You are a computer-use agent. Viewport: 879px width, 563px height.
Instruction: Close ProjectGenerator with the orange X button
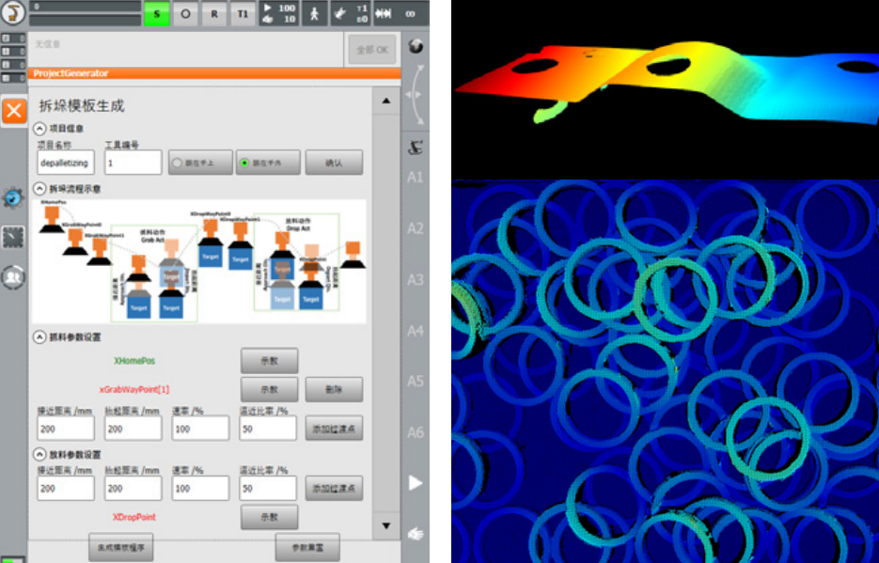tap(14, 110)
